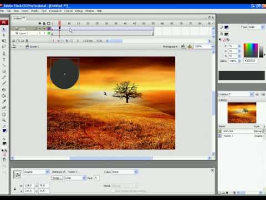This screenshot has width=266, height=200.
Task: Sort Library by Name column header
Action: 222,127
